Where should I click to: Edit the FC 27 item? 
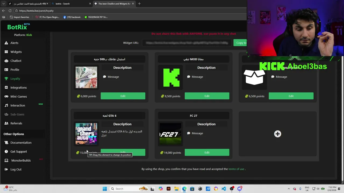click(x=207, y=153)
